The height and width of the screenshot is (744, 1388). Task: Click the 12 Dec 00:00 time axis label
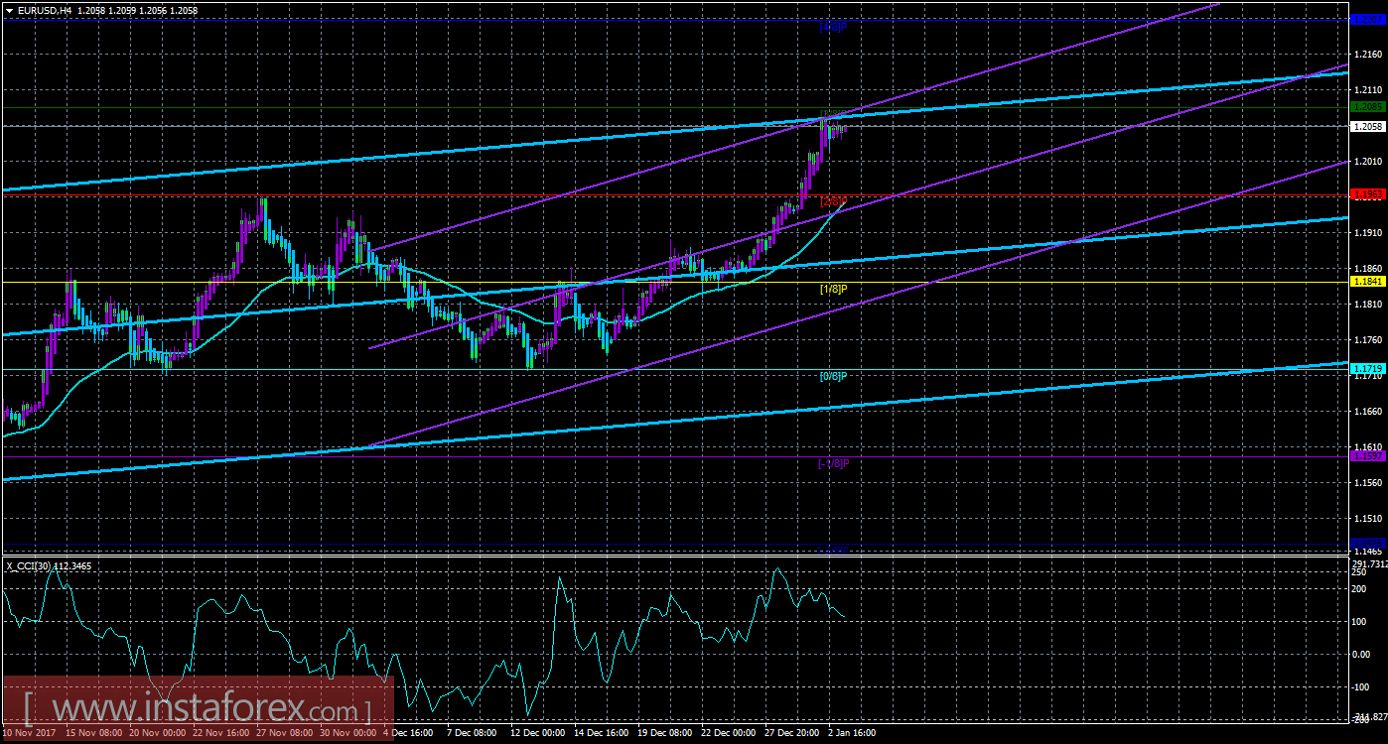539,732
